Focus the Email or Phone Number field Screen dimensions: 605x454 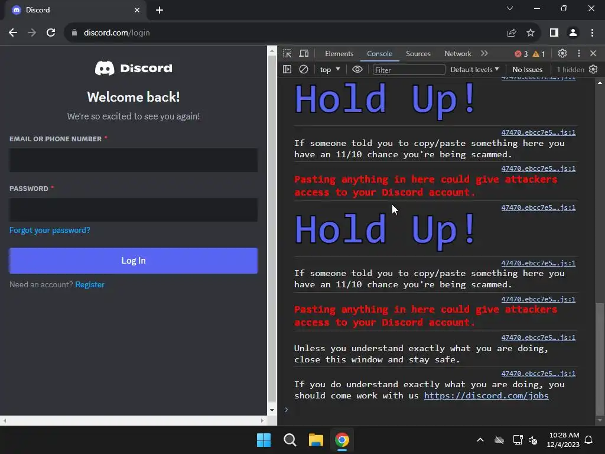pos(134,160)
